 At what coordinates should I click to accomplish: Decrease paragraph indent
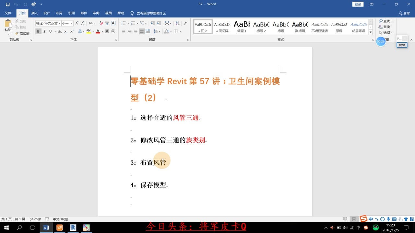click(152, 23)
